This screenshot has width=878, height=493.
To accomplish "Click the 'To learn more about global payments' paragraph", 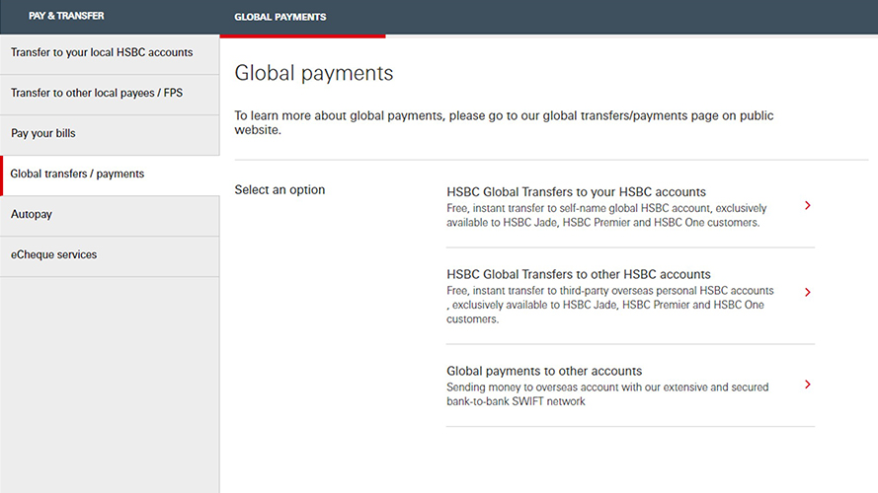I will point(504,122).
